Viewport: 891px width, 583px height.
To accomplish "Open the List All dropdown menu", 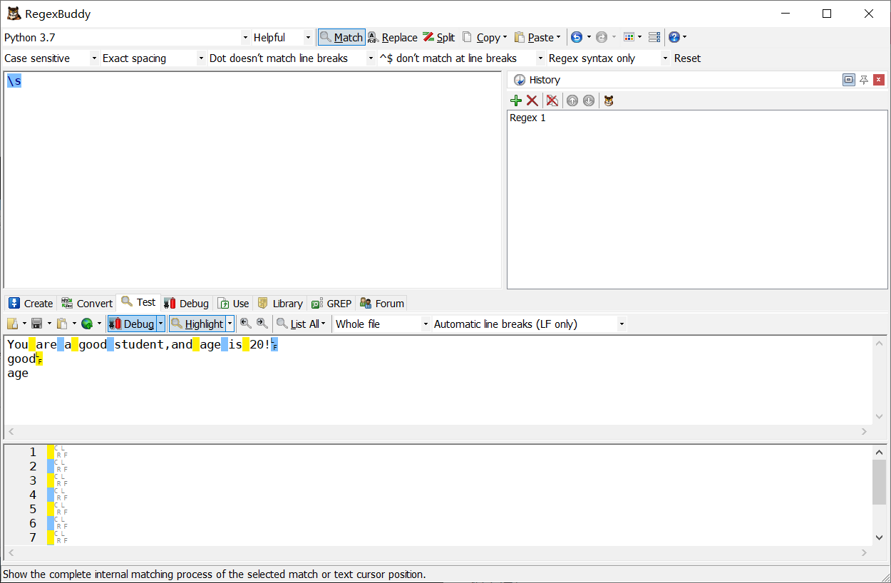I will point(302,324).
